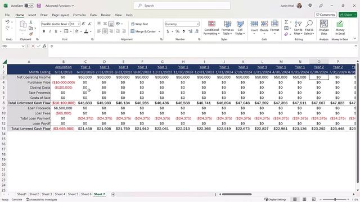This screenshot has width=360, height=202.
Task: Apply Middle Align to the cell
Action: [x=105, y=24]
